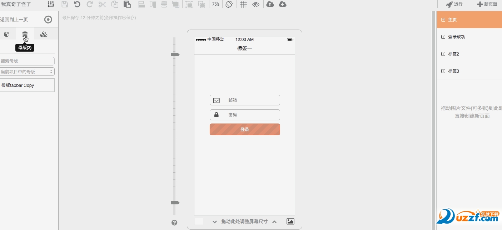Open the 当前项目中的母版 dropdown
This screenshot has width=502, height=230.
pos(27,72)
